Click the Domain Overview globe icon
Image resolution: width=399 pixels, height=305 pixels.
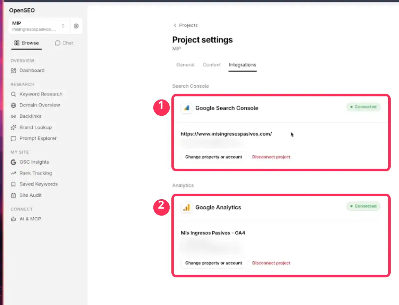(14, 105)
